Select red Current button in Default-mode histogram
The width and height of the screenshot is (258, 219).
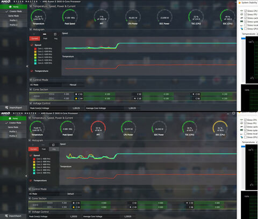[x=33, y=149]
